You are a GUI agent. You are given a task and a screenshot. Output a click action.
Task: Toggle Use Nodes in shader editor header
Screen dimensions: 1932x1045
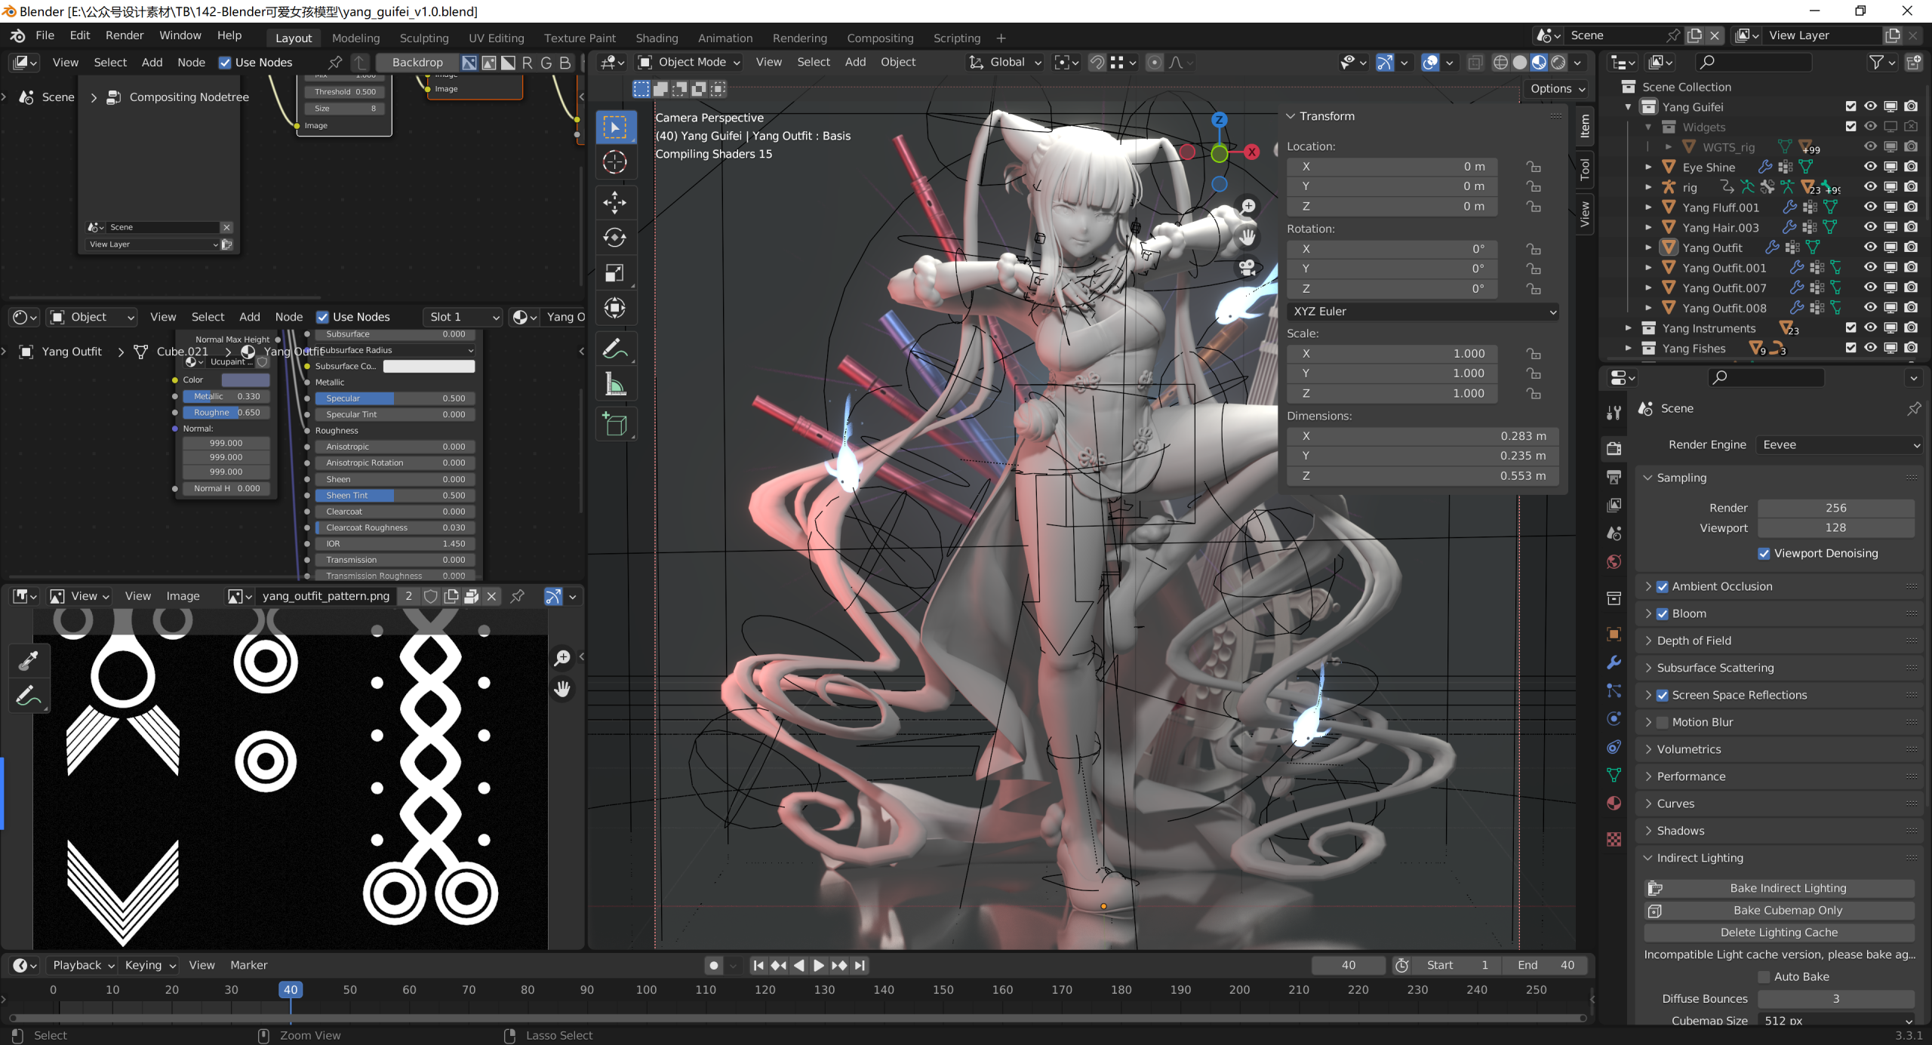(322, 317)
